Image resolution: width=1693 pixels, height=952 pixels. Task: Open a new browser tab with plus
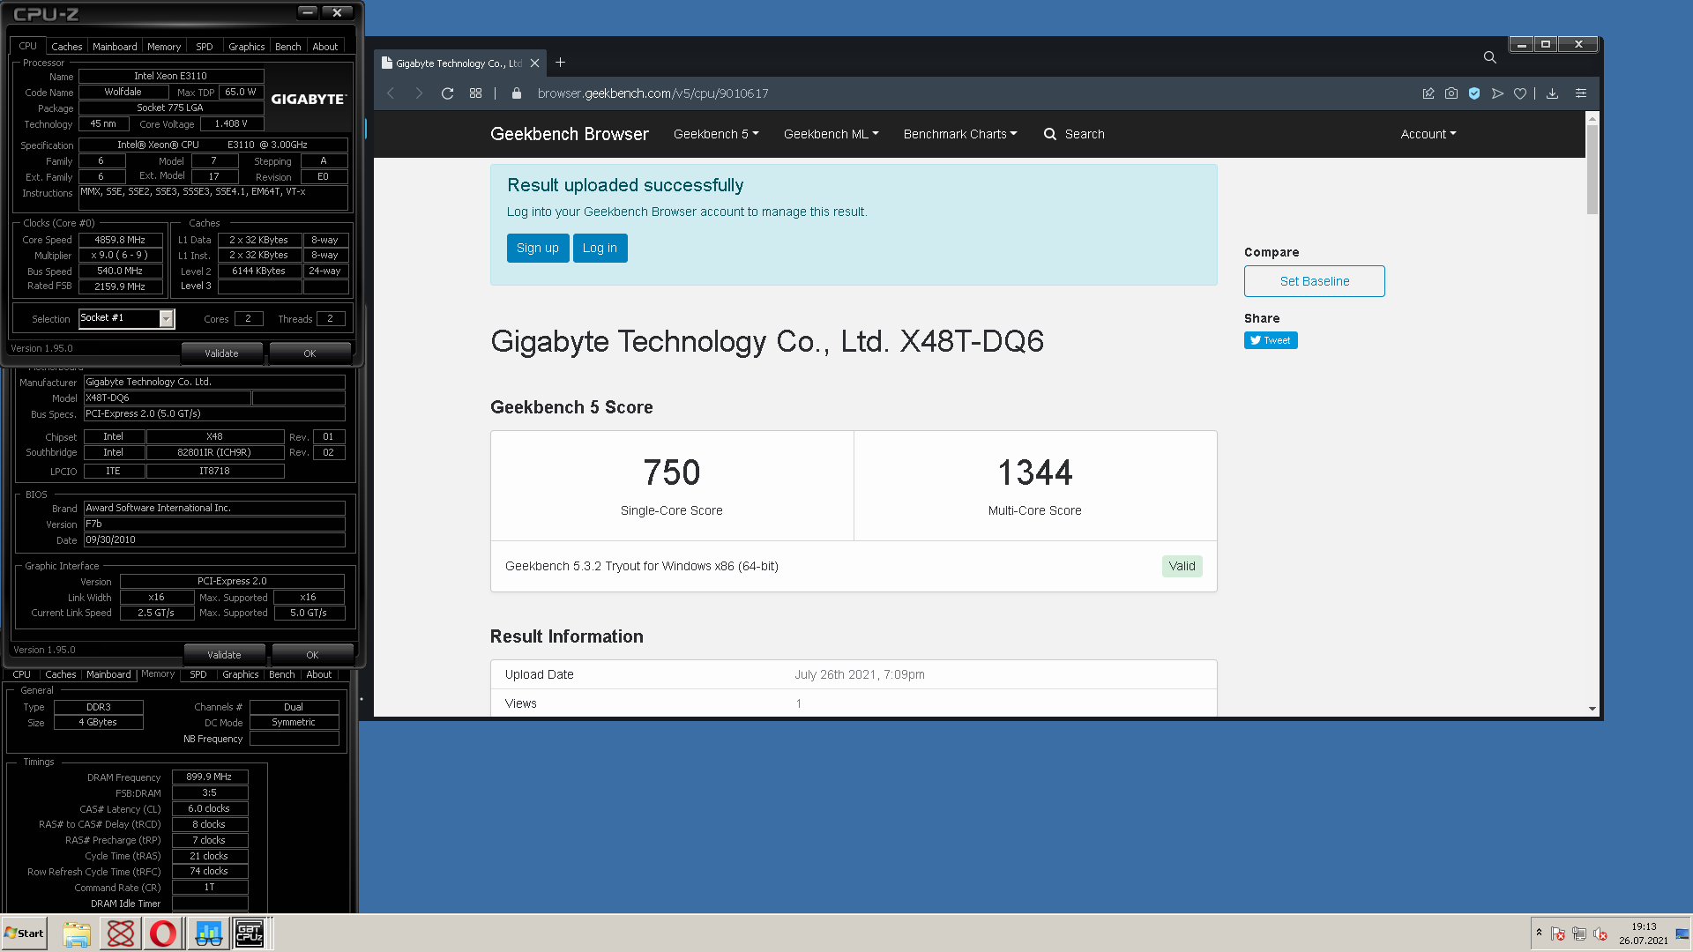(x=560, y=63)
